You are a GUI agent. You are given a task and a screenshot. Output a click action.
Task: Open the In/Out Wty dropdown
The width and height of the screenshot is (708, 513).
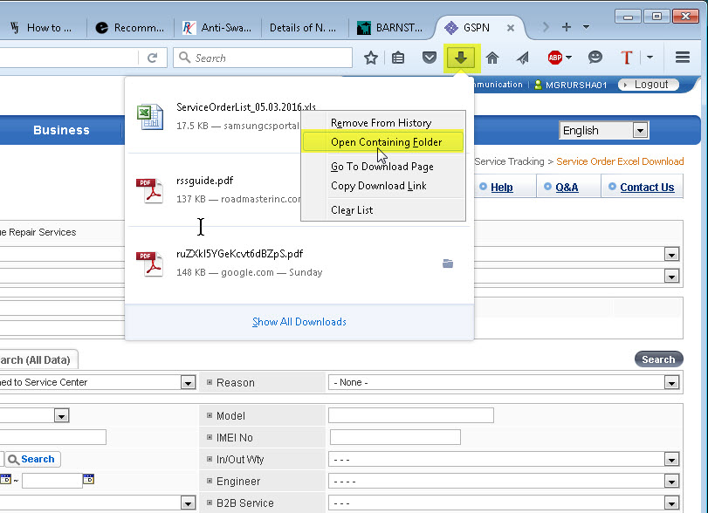tap(670, 460)
